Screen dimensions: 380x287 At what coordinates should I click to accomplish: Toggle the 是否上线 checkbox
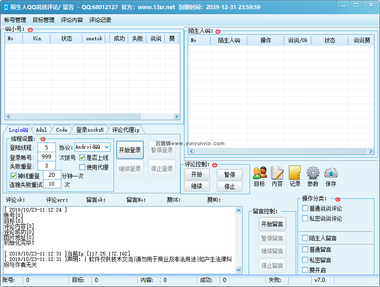(x=82, y=158)
